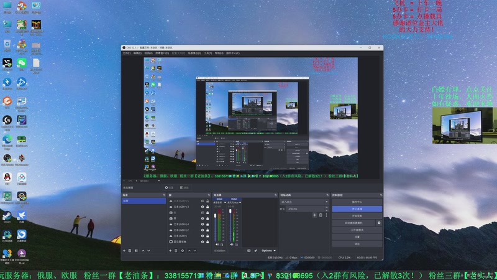Toggle monitoring headphone icon for 麦克风/Aux
Image resolution: width=497 pixels, height=280 pixels.
click(236, 245)
